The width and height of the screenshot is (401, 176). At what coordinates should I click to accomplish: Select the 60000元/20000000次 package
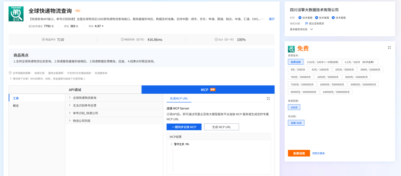[303, 92]
